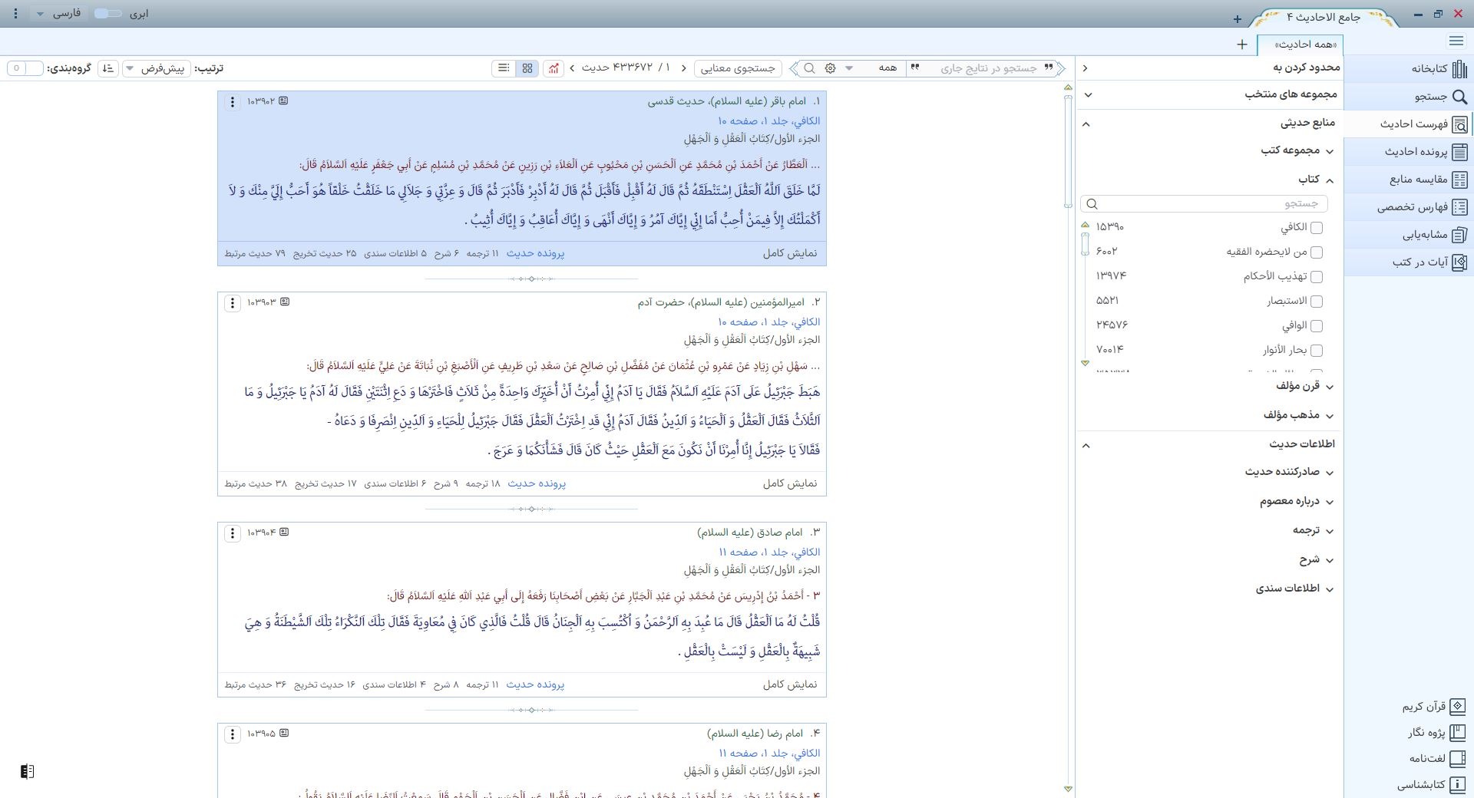Open the ترتیب پیش‌فرض sort dropdown
Image resolution: width=1474 pixels, height=798 pixels.
157,68
